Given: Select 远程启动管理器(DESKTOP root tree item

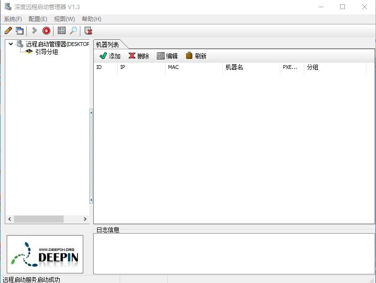Looking at the screenshot, I should tap(57, 44).
